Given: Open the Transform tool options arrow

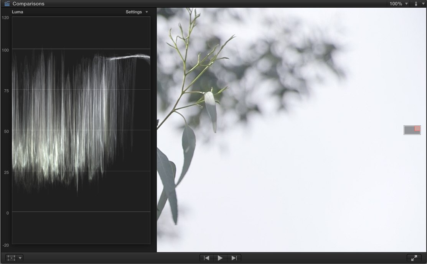Looking at the screenshot, I should click(x=20, y=258).
